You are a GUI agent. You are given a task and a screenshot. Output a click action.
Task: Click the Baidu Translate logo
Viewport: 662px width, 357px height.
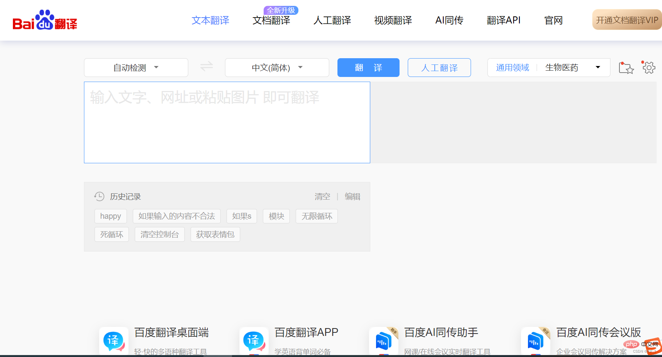(x=45, y=20)
